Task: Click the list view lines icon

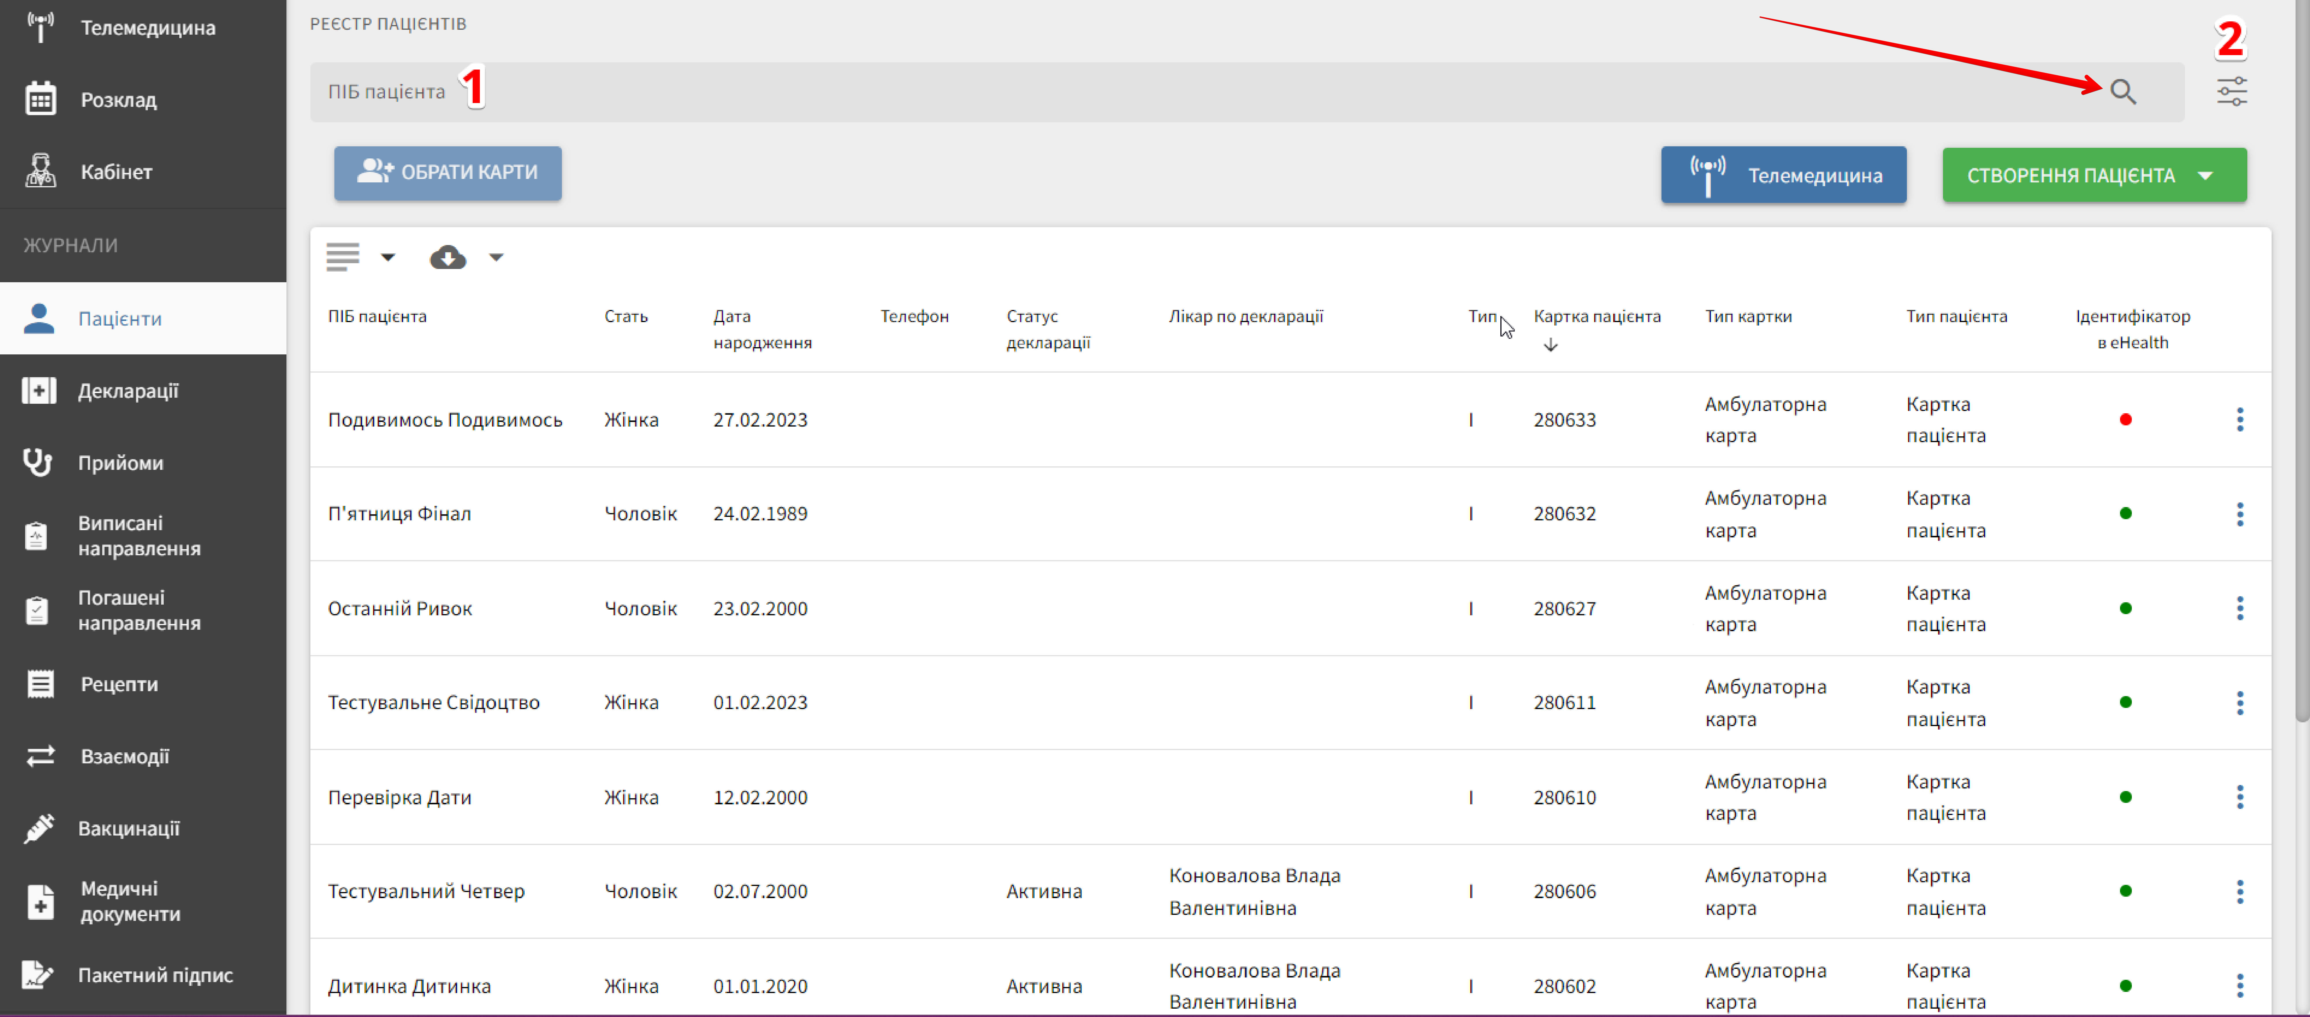Action: (342, 257)
